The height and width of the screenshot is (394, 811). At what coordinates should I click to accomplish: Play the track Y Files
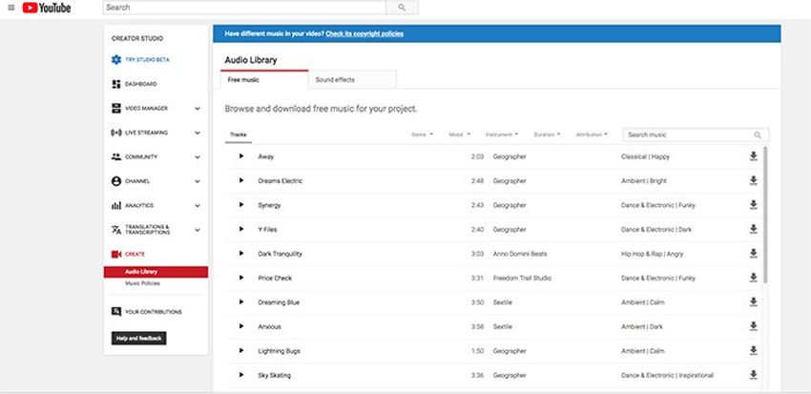point(241,229)
